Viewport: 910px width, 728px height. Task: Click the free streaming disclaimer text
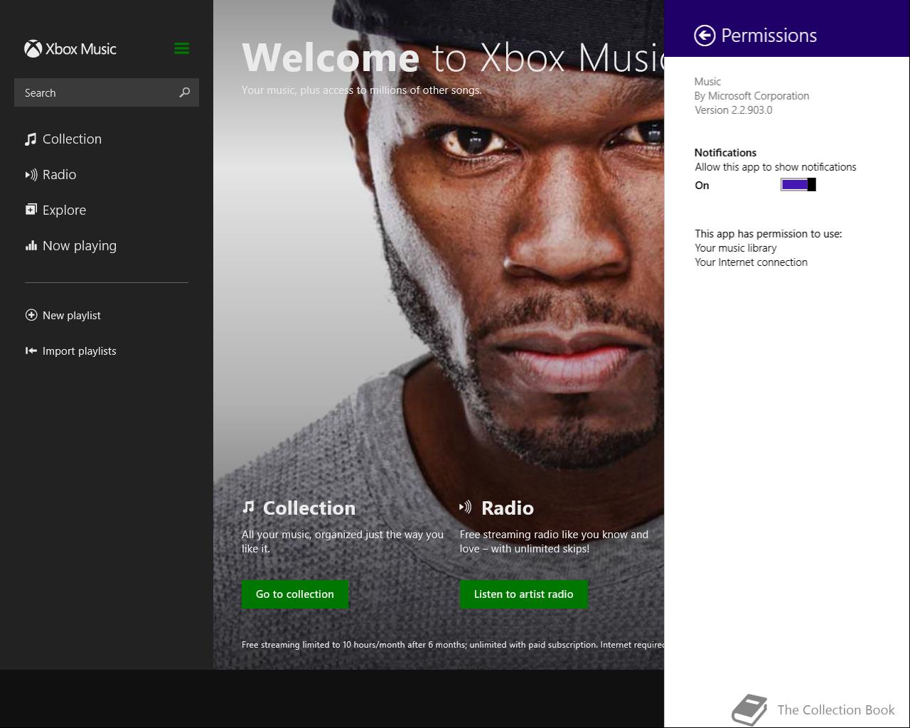click(x=453, y=645)
